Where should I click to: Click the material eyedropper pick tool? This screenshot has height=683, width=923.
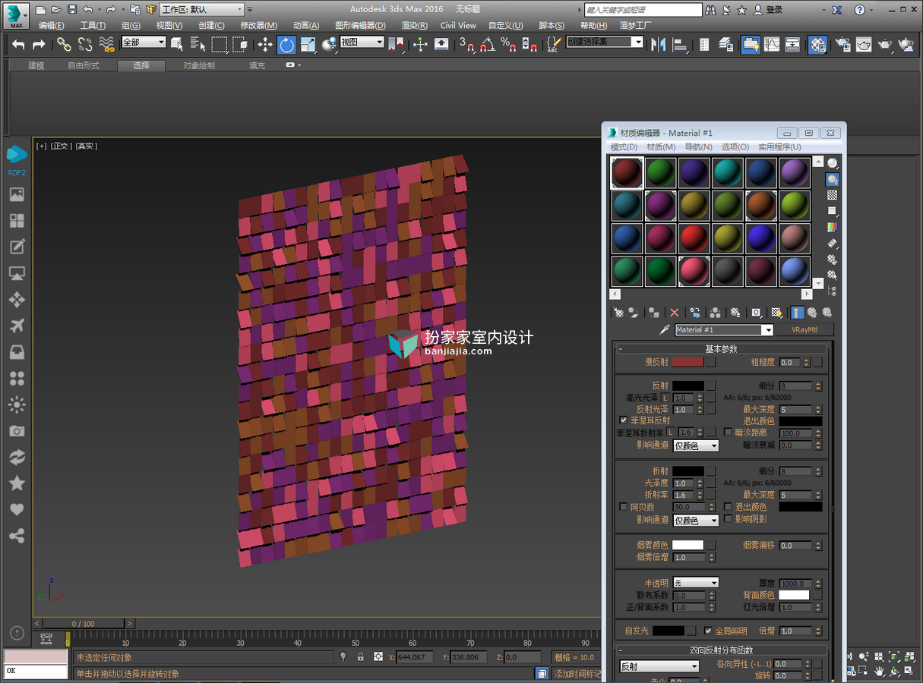tap(664, 330)
